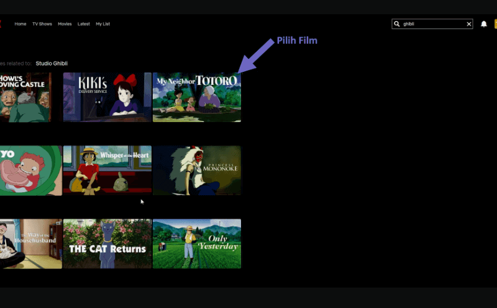Click the Studio Ghibli related title link
Viewport: 497px width, 308px height.
(52, 63)
